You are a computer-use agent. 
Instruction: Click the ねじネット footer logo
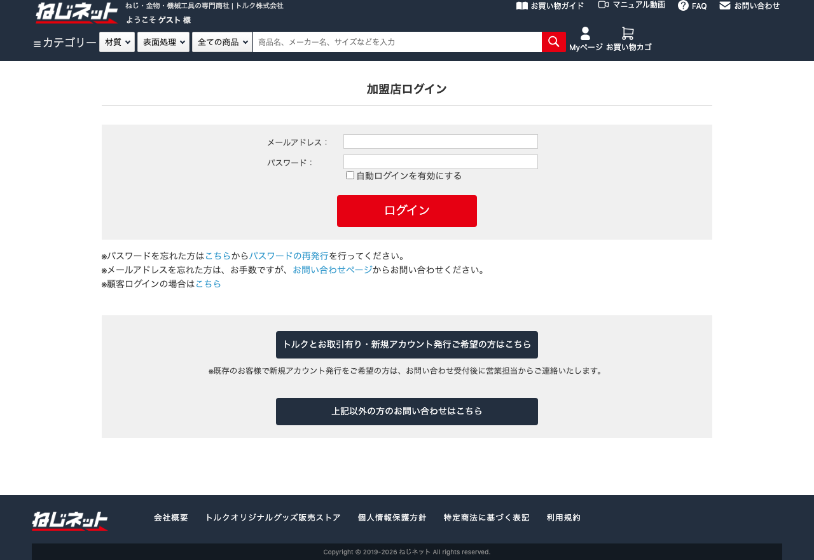pos(70,521)
